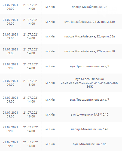The width and height of the screenshot is (122, 153).
Task: Click end time 18:00 in Березняківська row
Action: point(31,85)
